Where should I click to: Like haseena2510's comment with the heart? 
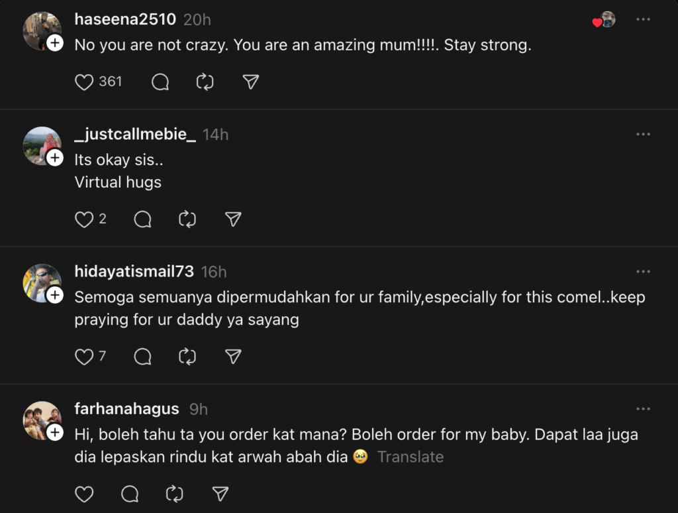[84, 82]
